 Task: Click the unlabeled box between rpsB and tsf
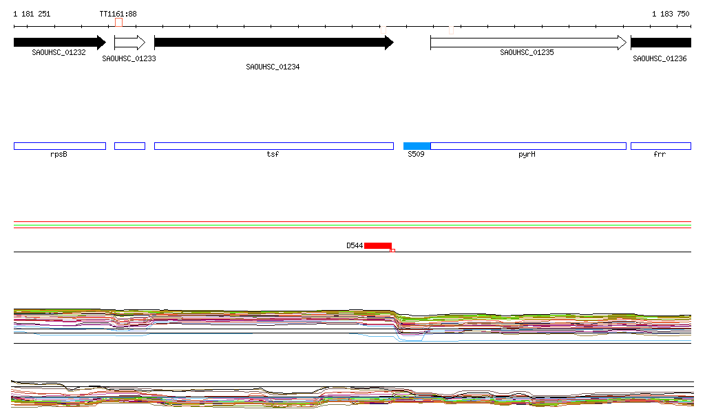click(129, 146)
